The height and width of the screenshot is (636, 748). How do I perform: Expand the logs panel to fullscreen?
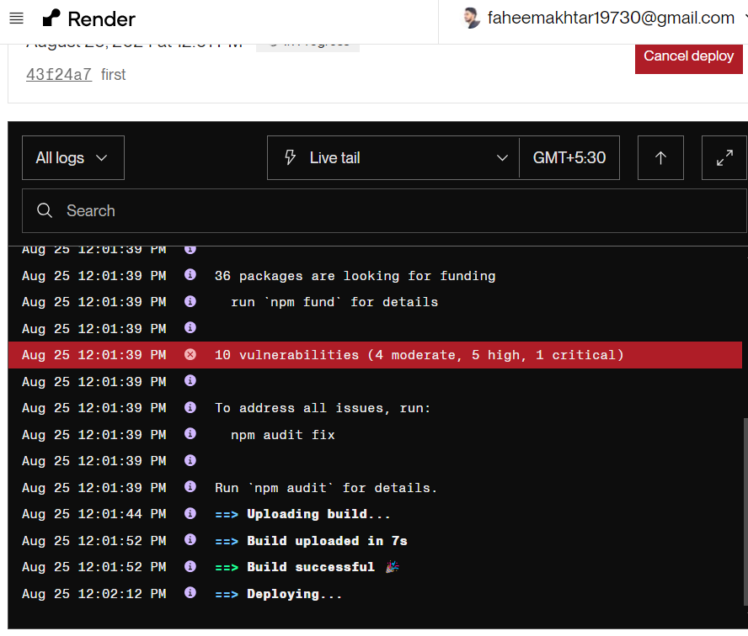pos(724,157)
